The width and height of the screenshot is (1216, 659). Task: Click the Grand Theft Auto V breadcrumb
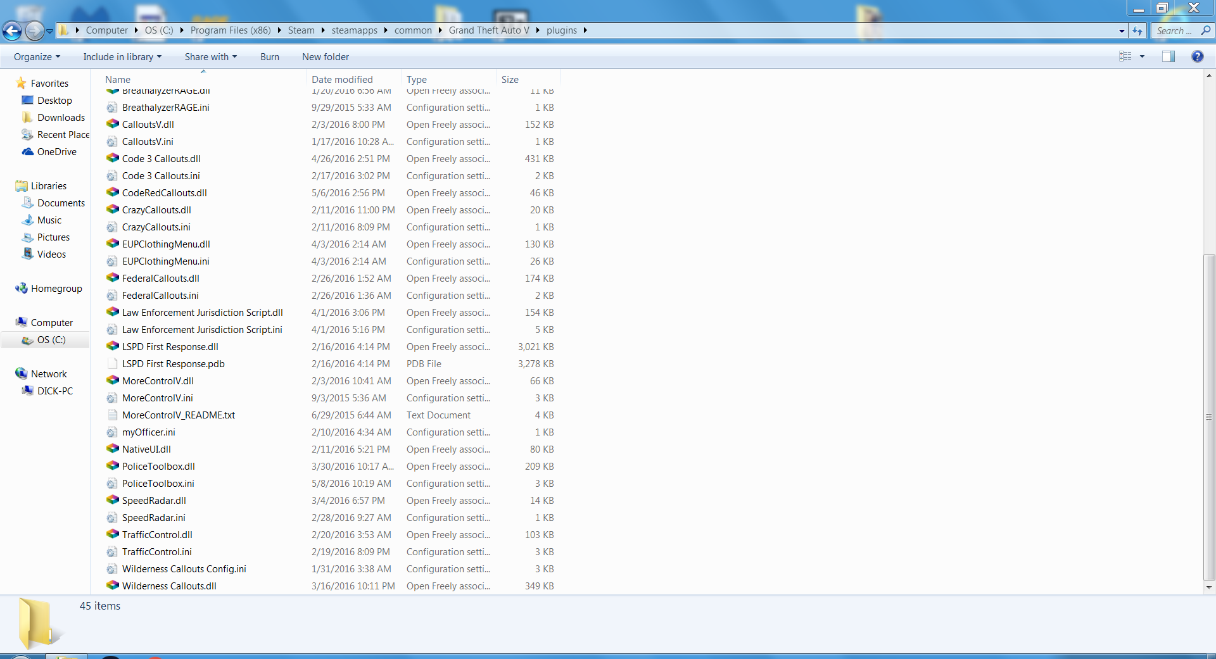pos(489,30)
